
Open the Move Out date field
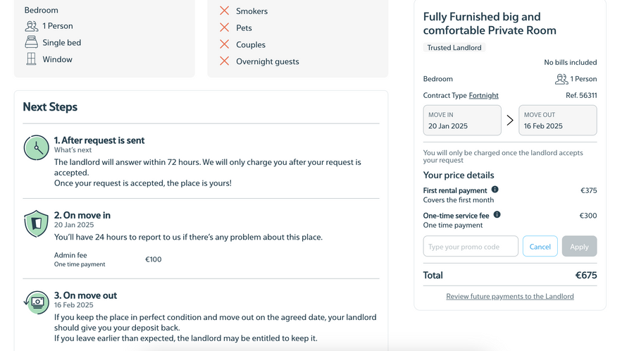[557, 121]
